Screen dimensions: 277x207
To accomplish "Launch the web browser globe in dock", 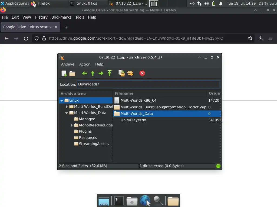I will 145,200.
